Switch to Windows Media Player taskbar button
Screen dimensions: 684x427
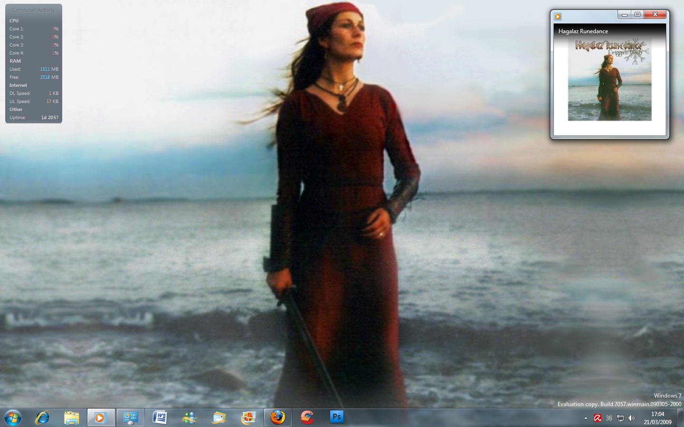point(101,418)
